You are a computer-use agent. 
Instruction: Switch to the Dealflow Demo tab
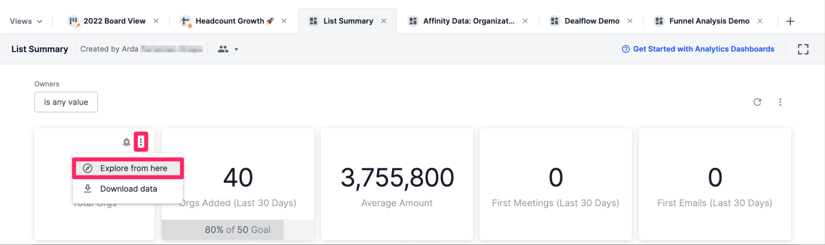(x=592, y=21)
